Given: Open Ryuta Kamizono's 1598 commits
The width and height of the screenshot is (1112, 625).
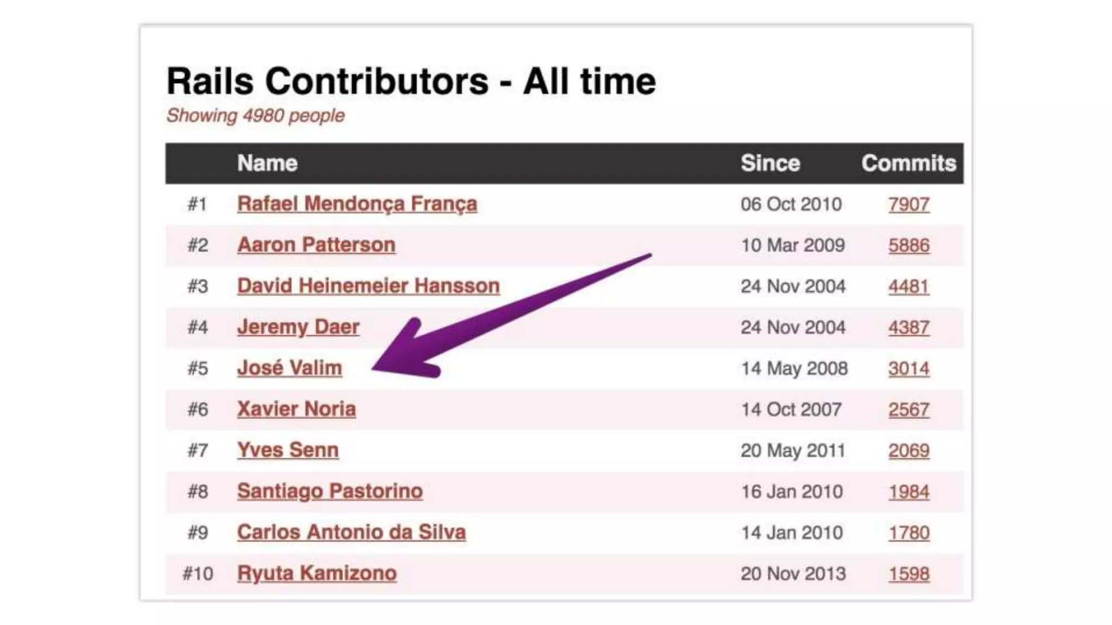Looking at the screenshot, I should [x=909, y=574].
